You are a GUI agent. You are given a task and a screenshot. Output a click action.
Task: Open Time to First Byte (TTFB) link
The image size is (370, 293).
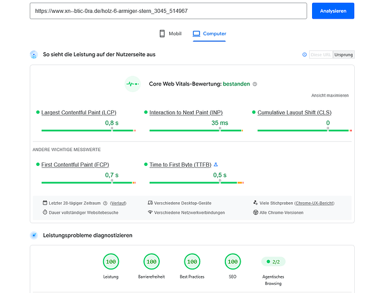[x=180, y=165]
